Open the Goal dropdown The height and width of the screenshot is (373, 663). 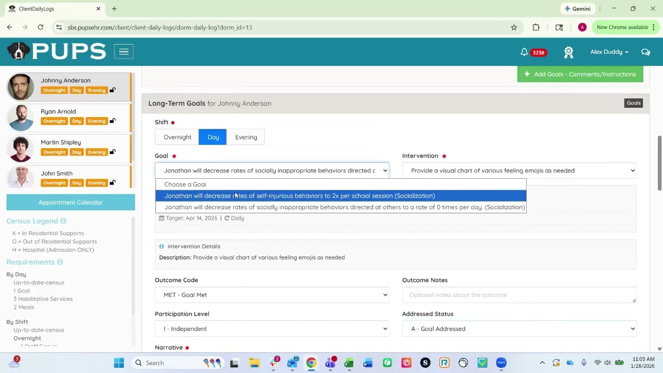coord(272,170)
